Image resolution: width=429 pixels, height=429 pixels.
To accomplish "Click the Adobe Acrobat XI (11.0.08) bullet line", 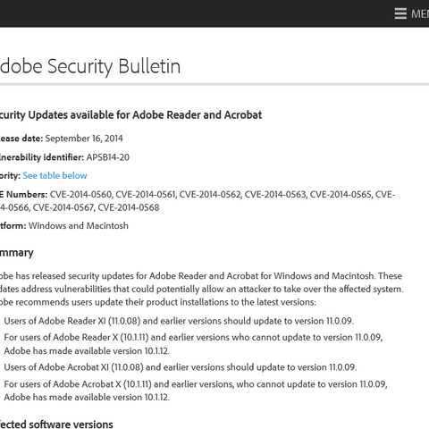I will point(181,367).
